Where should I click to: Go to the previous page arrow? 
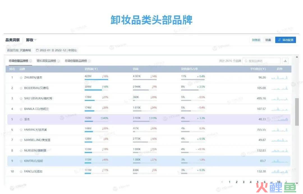click(x=222, y=182)
